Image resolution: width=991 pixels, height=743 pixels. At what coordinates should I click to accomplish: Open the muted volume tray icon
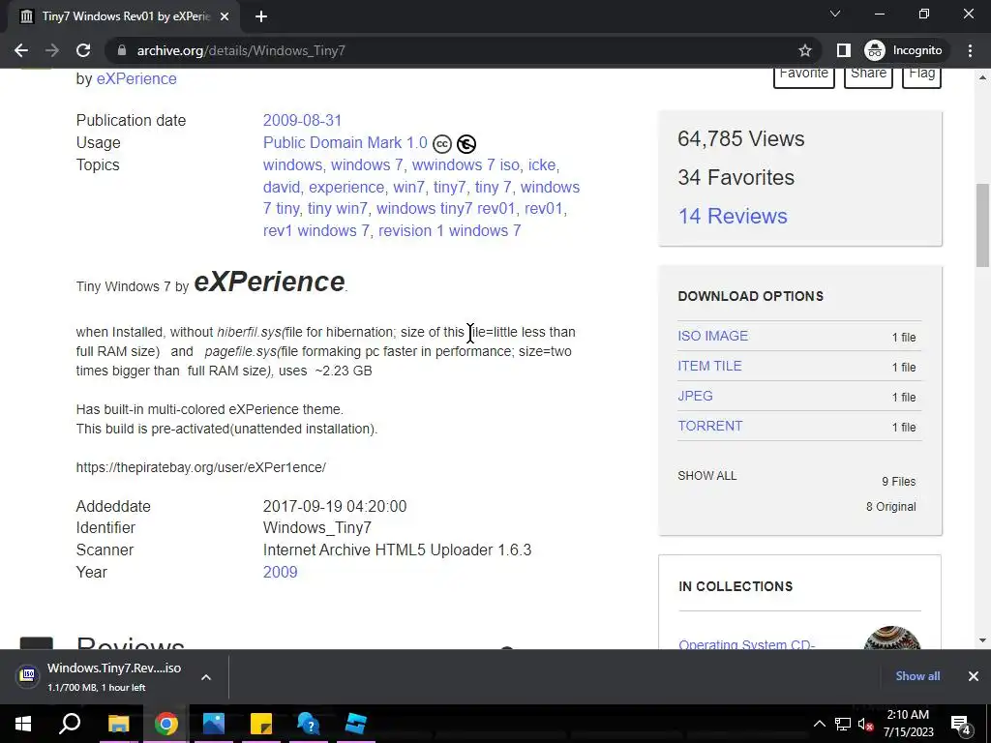pos(866,724)
